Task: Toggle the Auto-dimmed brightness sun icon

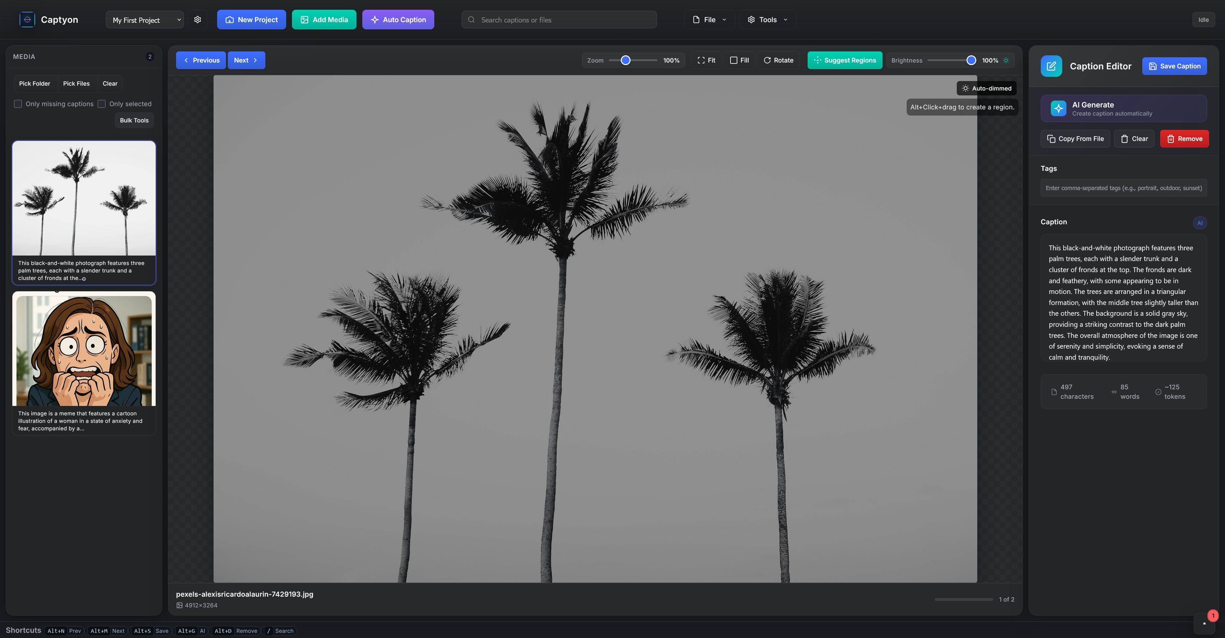Action: [x=1006, y=60]
